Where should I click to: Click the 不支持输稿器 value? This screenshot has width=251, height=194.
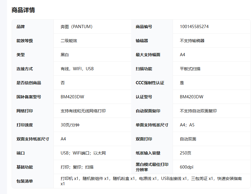[192, 41]
